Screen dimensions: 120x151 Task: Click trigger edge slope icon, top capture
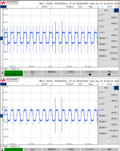(98, 7)
